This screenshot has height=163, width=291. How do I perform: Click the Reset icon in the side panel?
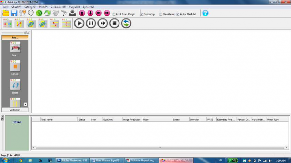tap(15, 85)
